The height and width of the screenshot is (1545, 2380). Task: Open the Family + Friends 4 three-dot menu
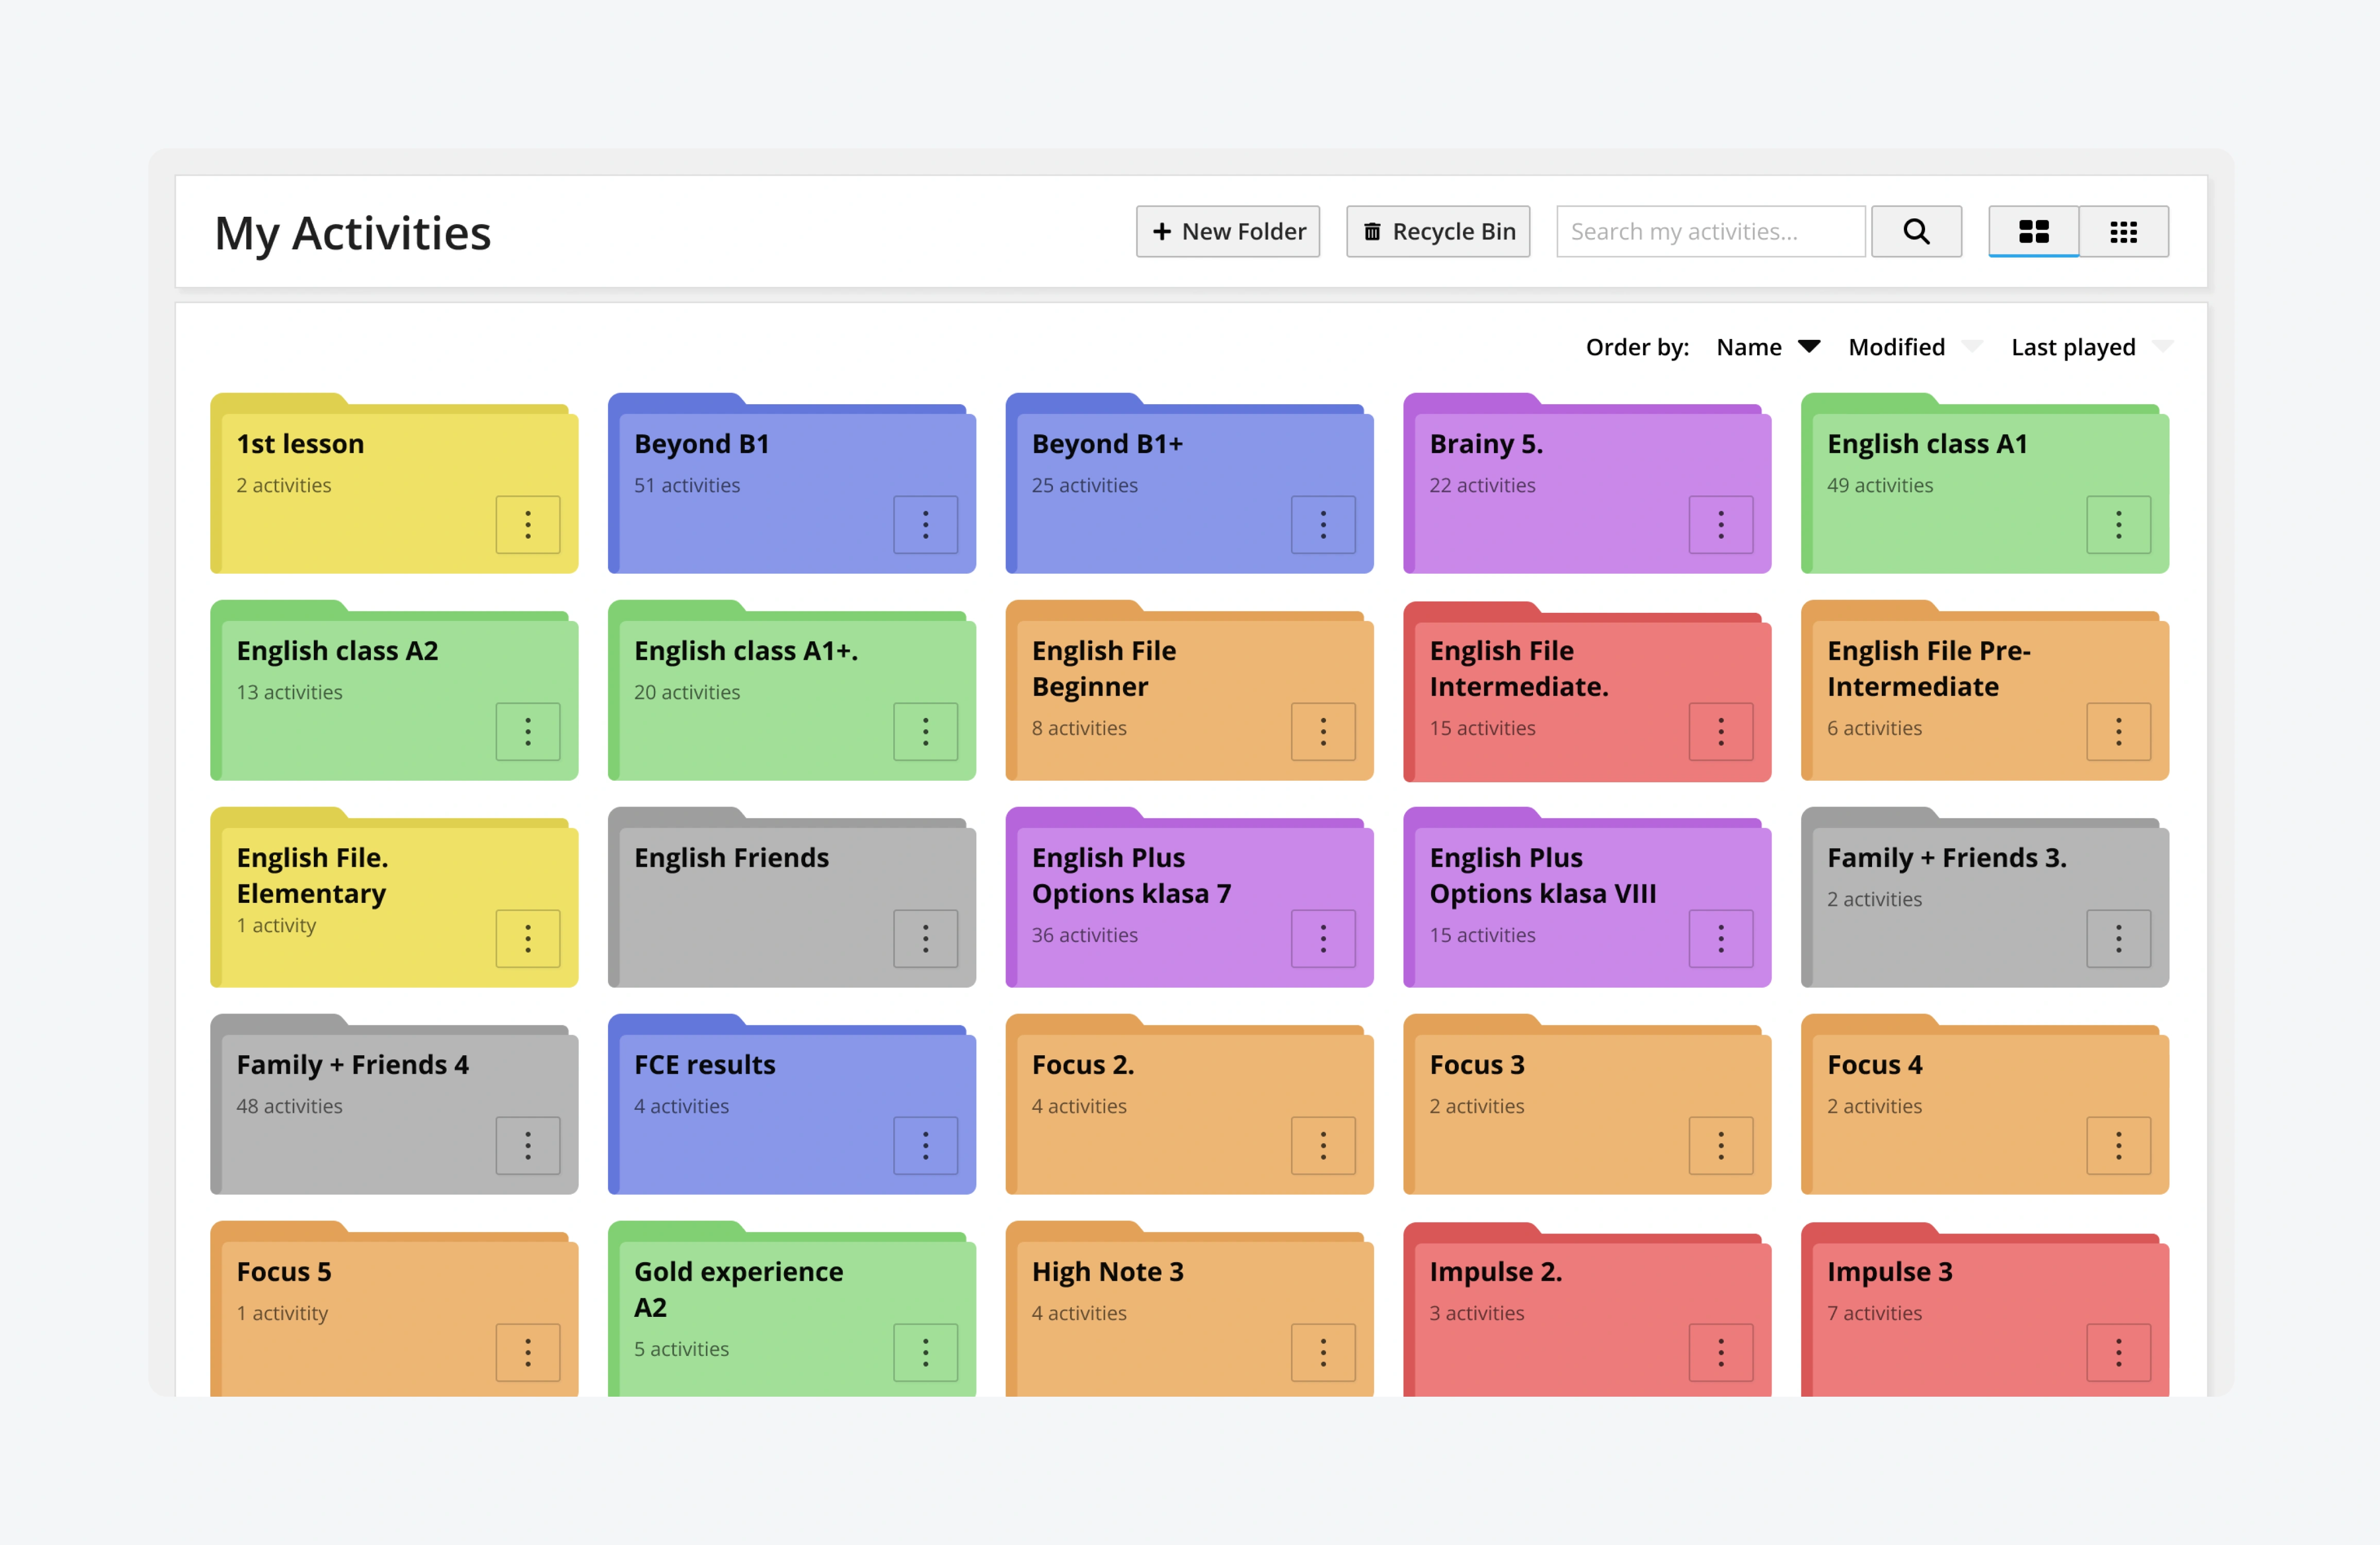(528, 1145)
